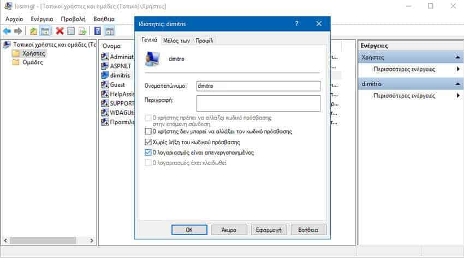Toggle 'Ο χρήστης δεν μπορεί να αλλάξει' checkbox
This screenshot has height=258, width=464.
click(148, 131)
